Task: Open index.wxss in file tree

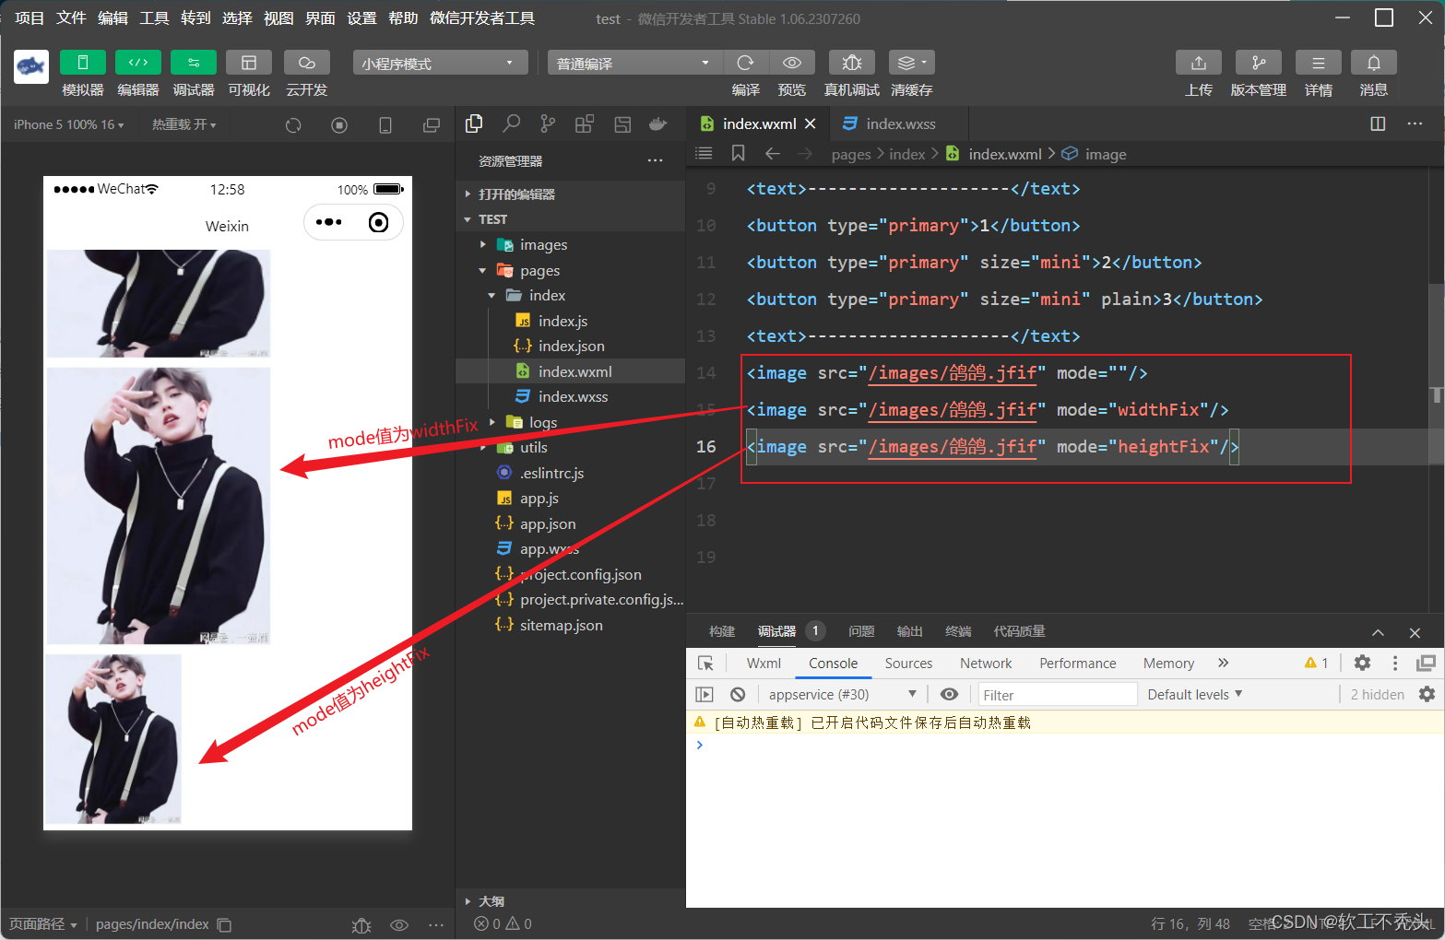Action: click(x=571, y=397)
